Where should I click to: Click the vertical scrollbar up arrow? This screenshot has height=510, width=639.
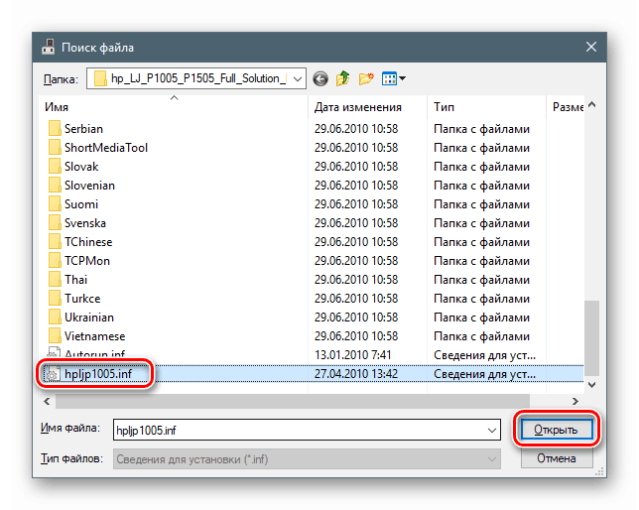[592, 105]
